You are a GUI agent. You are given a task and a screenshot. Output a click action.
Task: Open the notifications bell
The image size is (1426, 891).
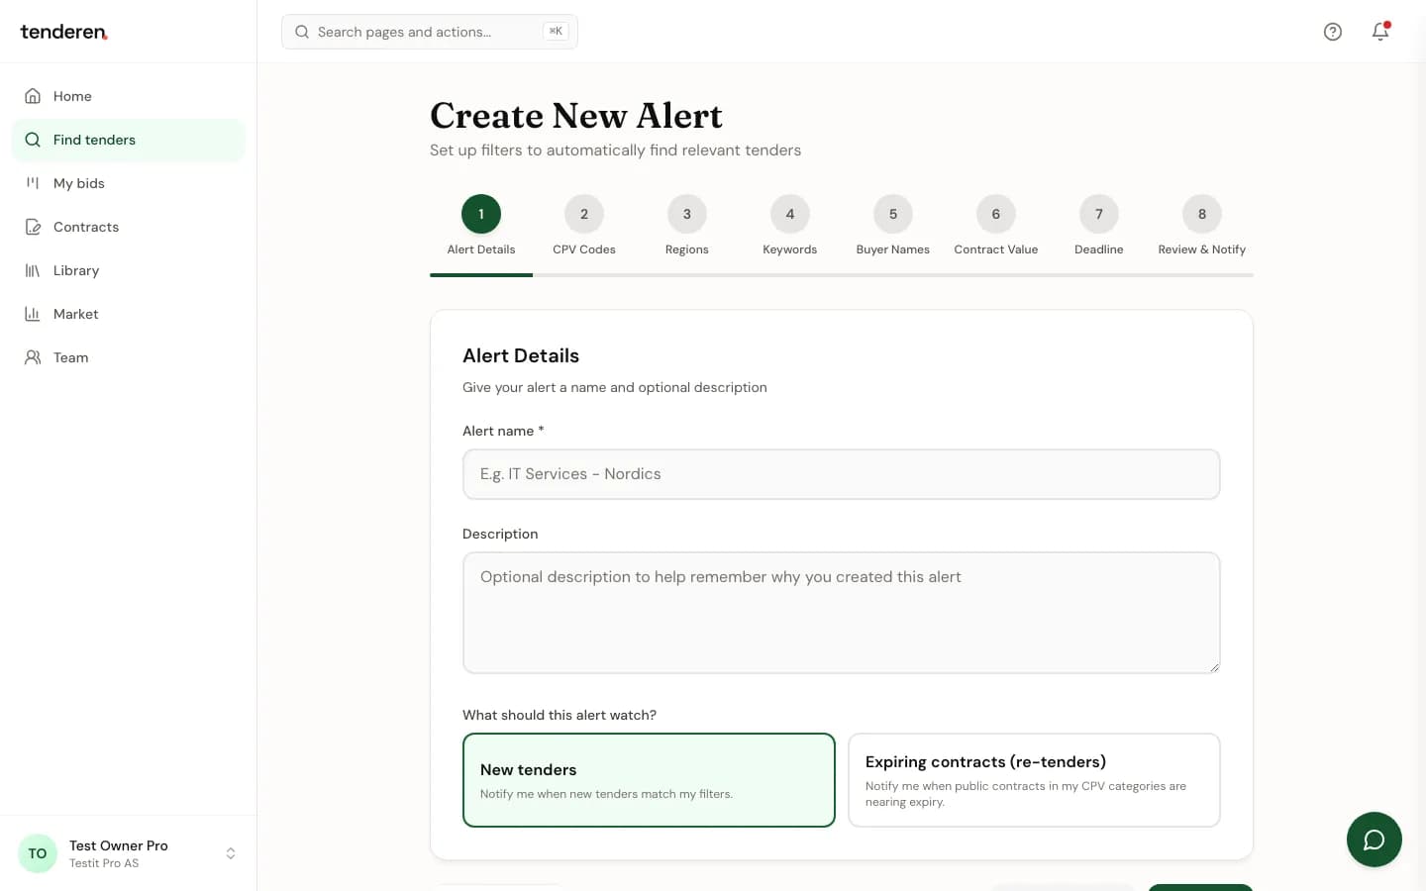[1380, 32]
